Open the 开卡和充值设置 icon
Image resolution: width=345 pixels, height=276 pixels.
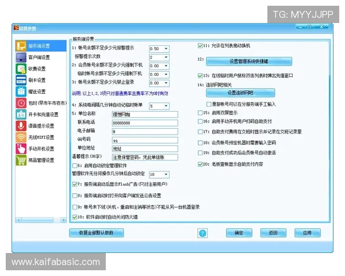pyautogui.click(x=21, y=114)
